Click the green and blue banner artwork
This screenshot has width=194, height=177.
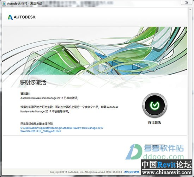pos(95,51)
